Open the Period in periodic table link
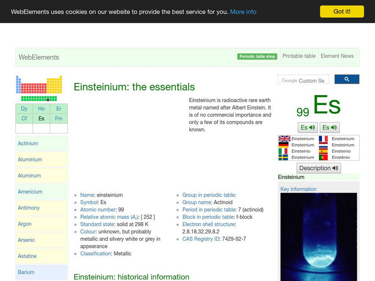 209,209
